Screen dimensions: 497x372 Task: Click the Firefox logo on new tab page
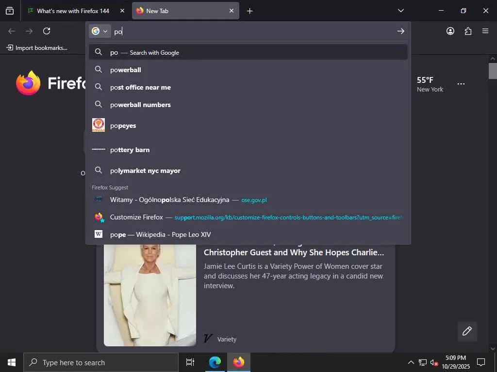(28, 83)
